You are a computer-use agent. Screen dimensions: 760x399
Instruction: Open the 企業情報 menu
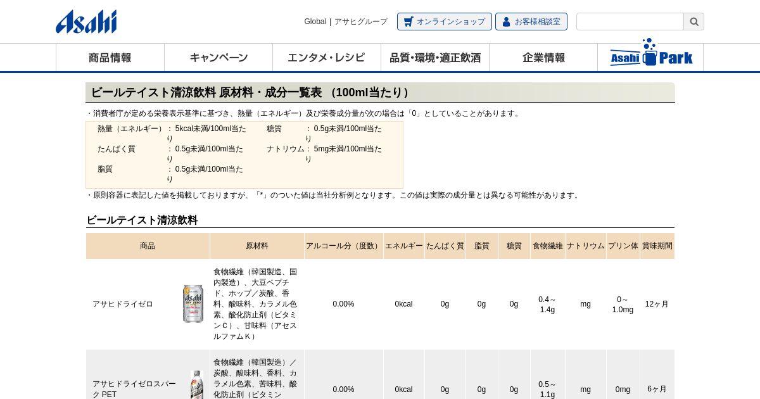543,58
